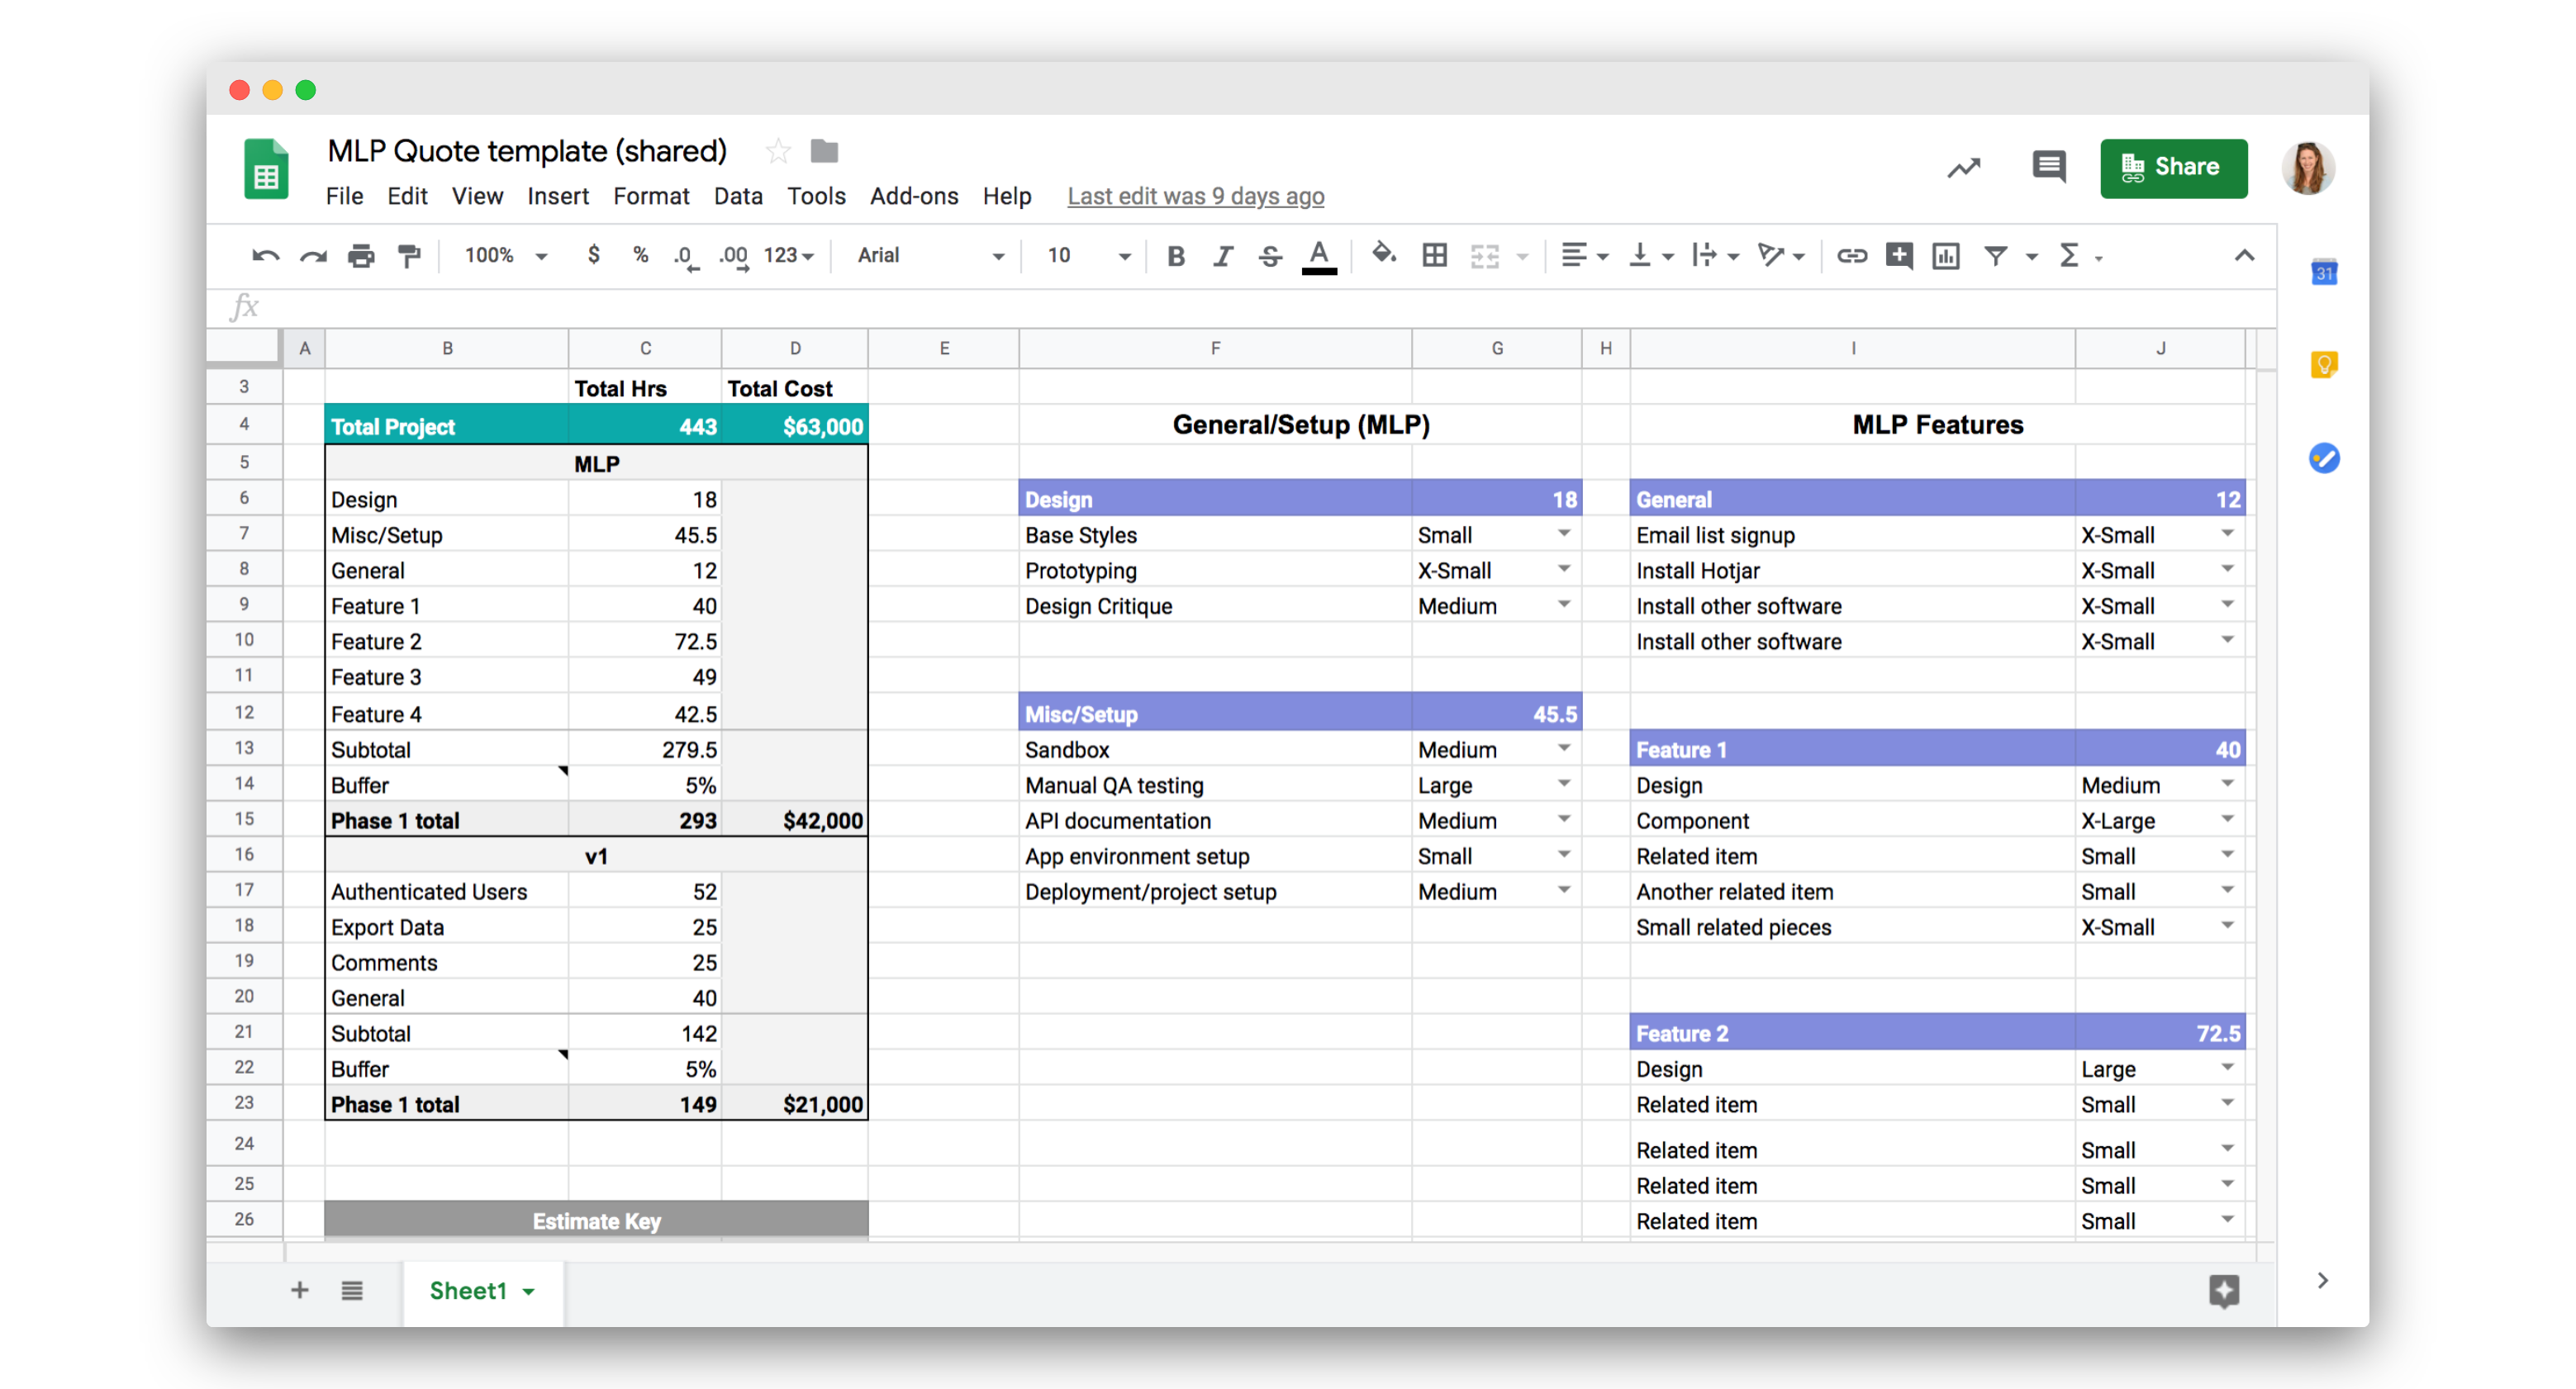Open the zoom 100% dropdown
Image resolution: width=2576 pixels, height=1389 pixels.
506,256
